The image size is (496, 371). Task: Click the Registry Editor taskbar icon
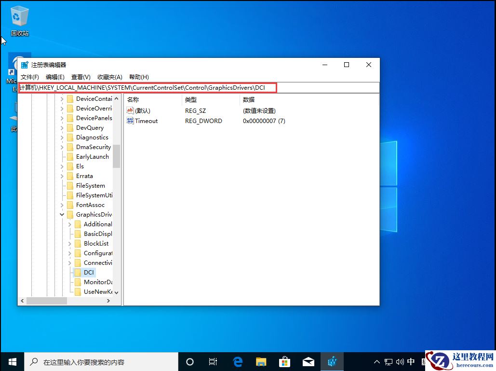point(332,361)
